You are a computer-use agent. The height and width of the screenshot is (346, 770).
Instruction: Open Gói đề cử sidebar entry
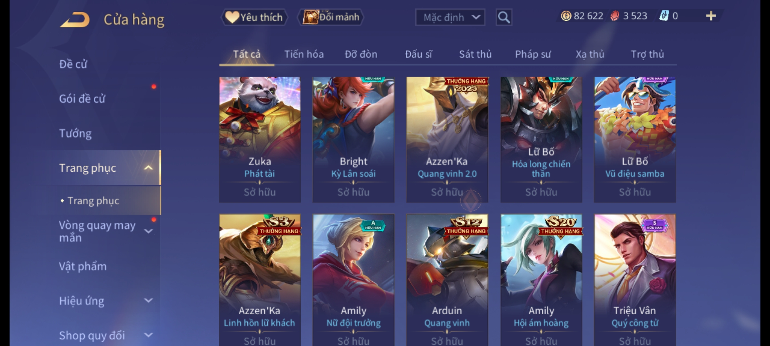(x=82, y=99)
